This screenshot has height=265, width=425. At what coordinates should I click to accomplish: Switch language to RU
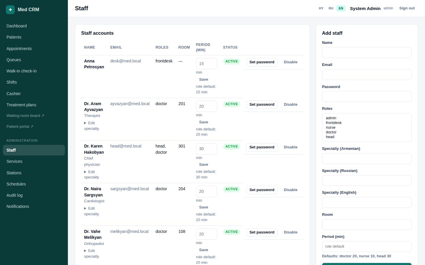pyautogui.click(x=331, y=8)
